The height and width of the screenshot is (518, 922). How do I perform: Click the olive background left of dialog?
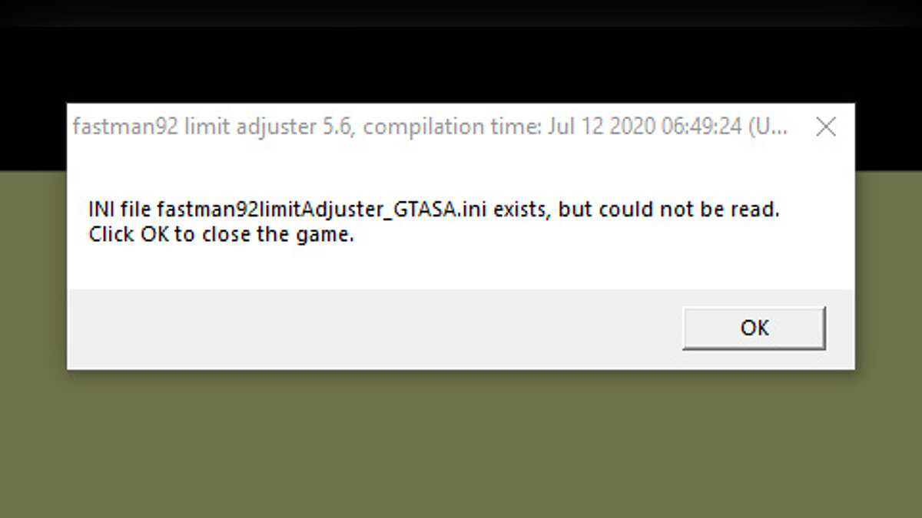coord(33,269)
